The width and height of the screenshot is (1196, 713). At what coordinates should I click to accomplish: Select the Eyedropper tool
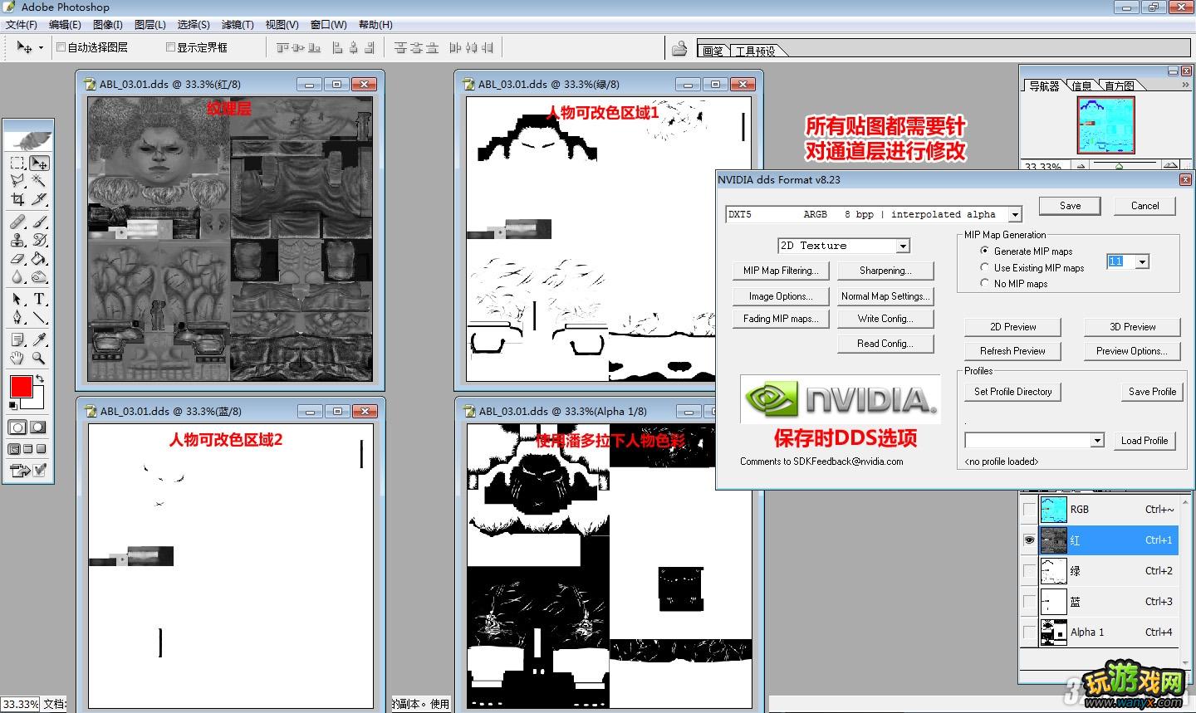pos(39,339)
